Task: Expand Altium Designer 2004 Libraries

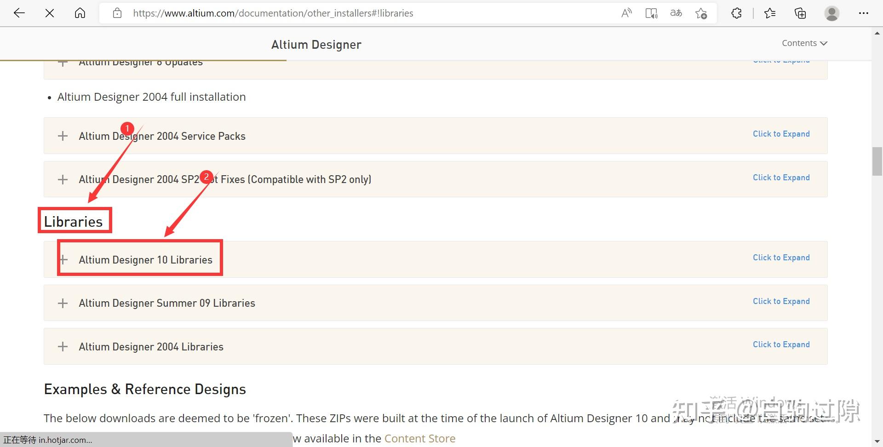Action: tap(436, 346)
